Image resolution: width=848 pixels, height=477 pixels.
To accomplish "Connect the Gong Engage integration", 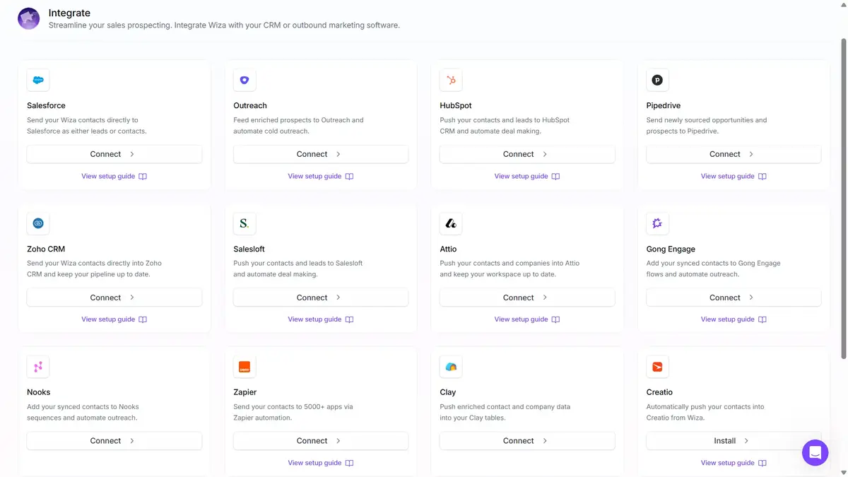I will coord(734,298).
